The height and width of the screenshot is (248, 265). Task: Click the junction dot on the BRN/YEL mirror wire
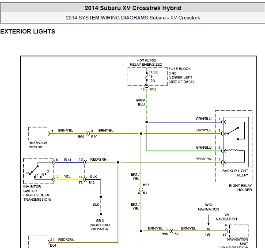[x=141, y=134]
